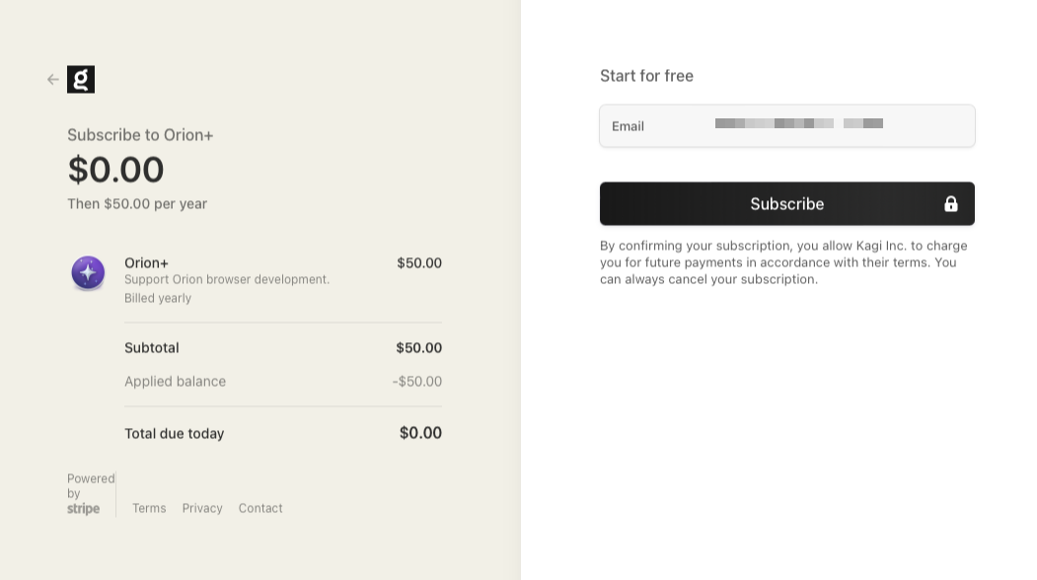Open the Privacy link
The height and width of the screenshot is (580, 1037).
pos(202,508)
